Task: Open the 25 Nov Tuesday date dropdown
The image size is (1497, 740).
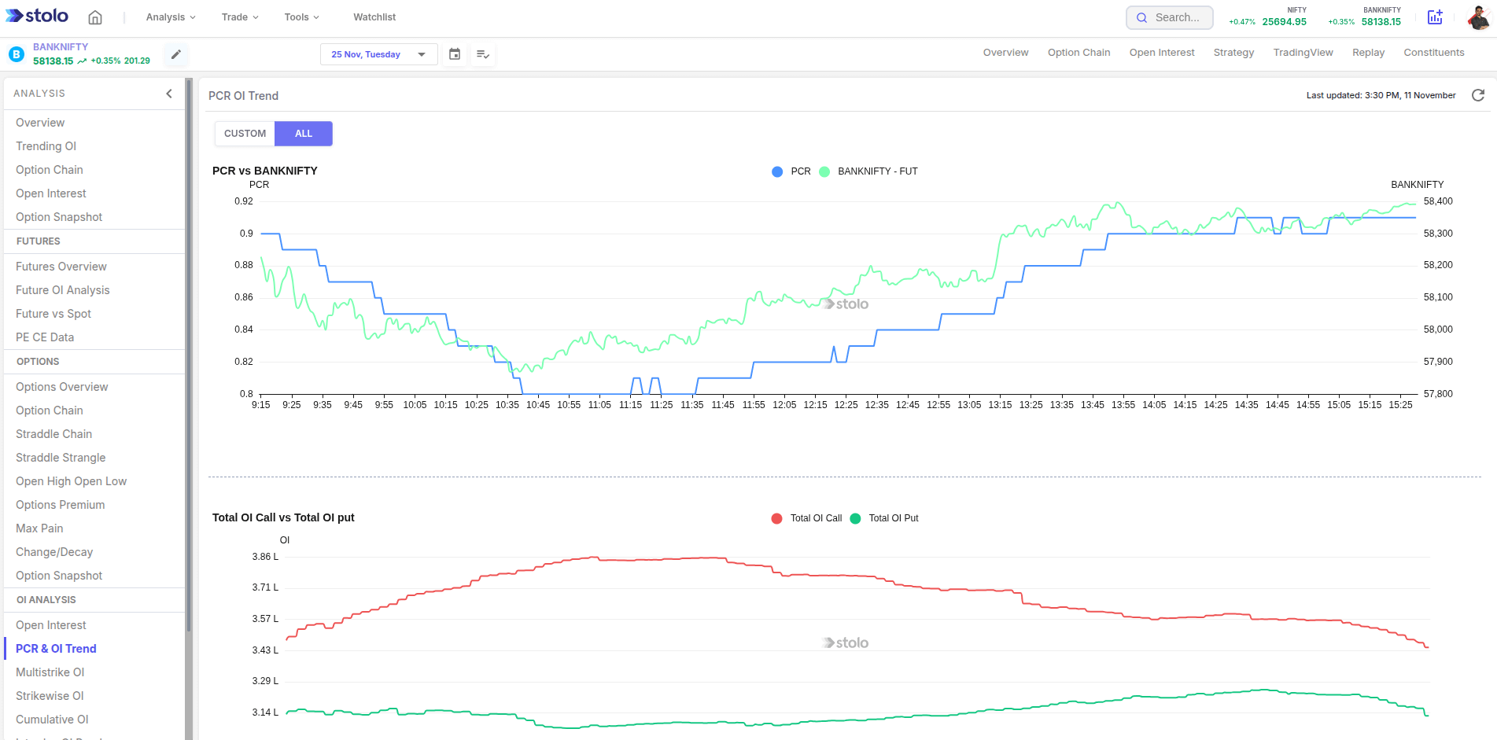Action: point(378,53)
